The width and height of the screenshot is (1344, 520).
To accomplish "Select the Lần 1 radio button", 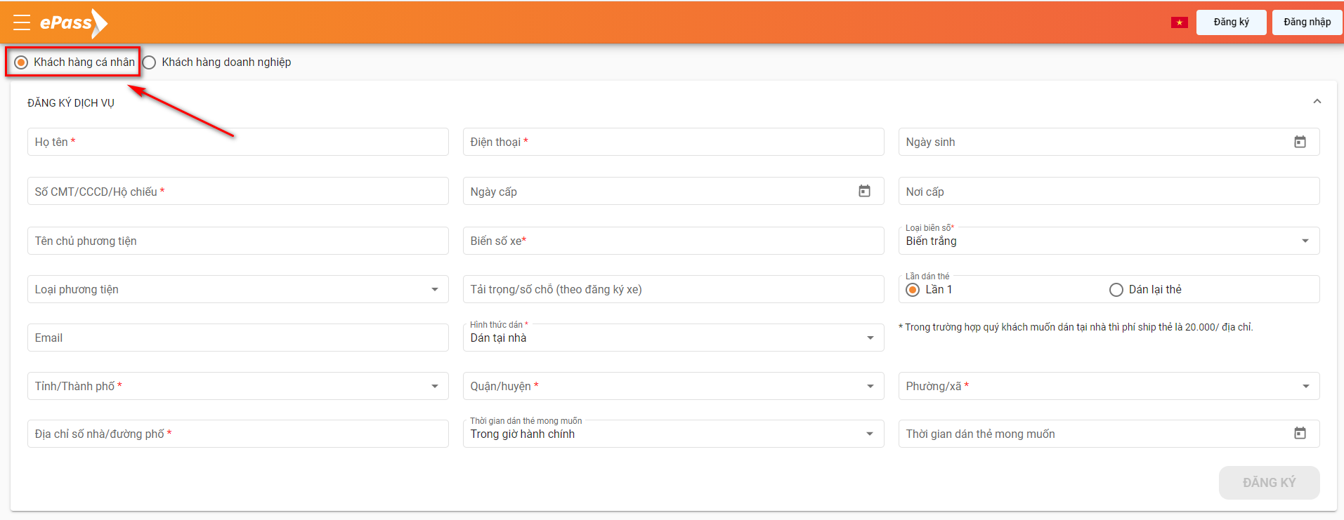I will click(x=913, y=290).
